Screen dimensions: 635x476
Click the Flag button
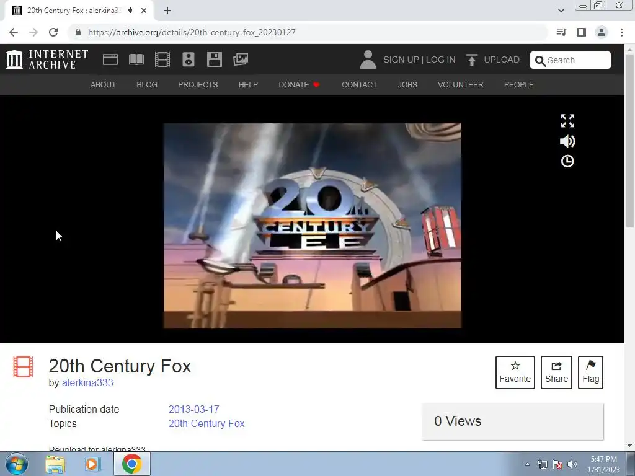(x=590, y=372)
